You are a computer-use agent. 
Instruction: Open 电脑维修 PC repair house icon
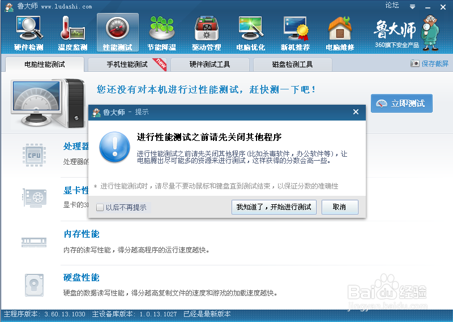click(x=340, y=33)
